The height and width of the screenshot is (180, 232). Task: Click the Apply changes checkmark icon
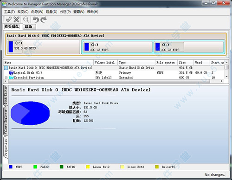coord(8,19)
